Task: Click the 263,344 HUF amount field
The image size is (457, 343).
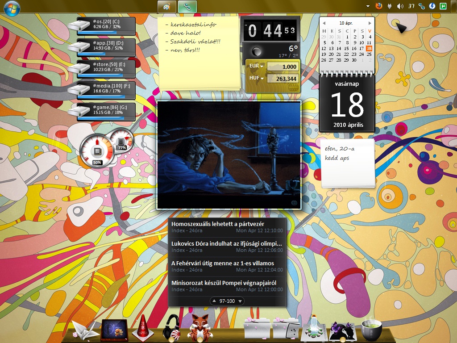Action: 282,79
